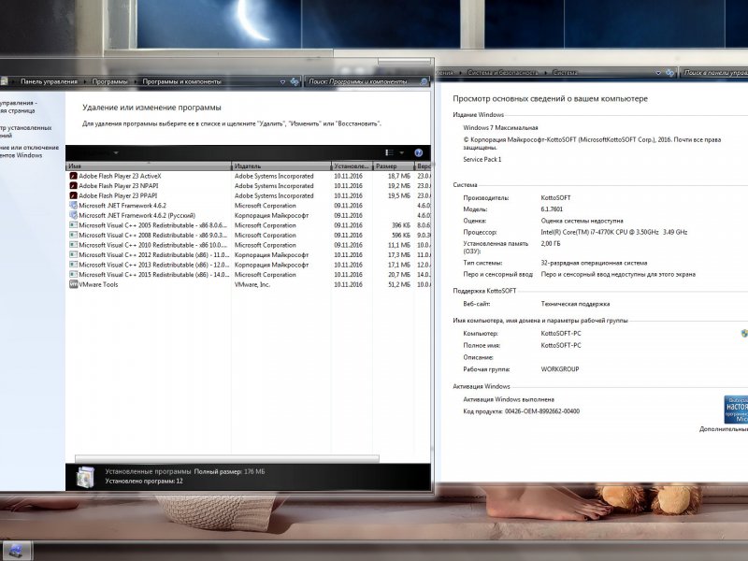Click the Adobe Flash Player 23 ActiveX icon

pos(74,176)
